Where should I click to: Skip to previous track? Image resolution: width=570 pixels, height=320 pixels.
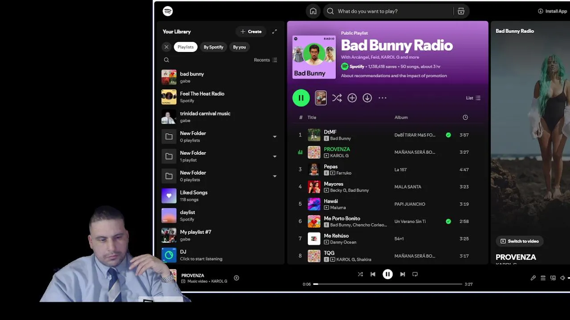click(373, 274)
